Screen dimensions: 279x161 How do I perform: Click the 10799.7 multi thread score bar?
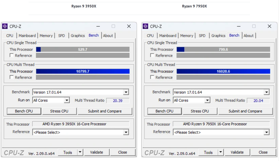(x=83, y=71)
